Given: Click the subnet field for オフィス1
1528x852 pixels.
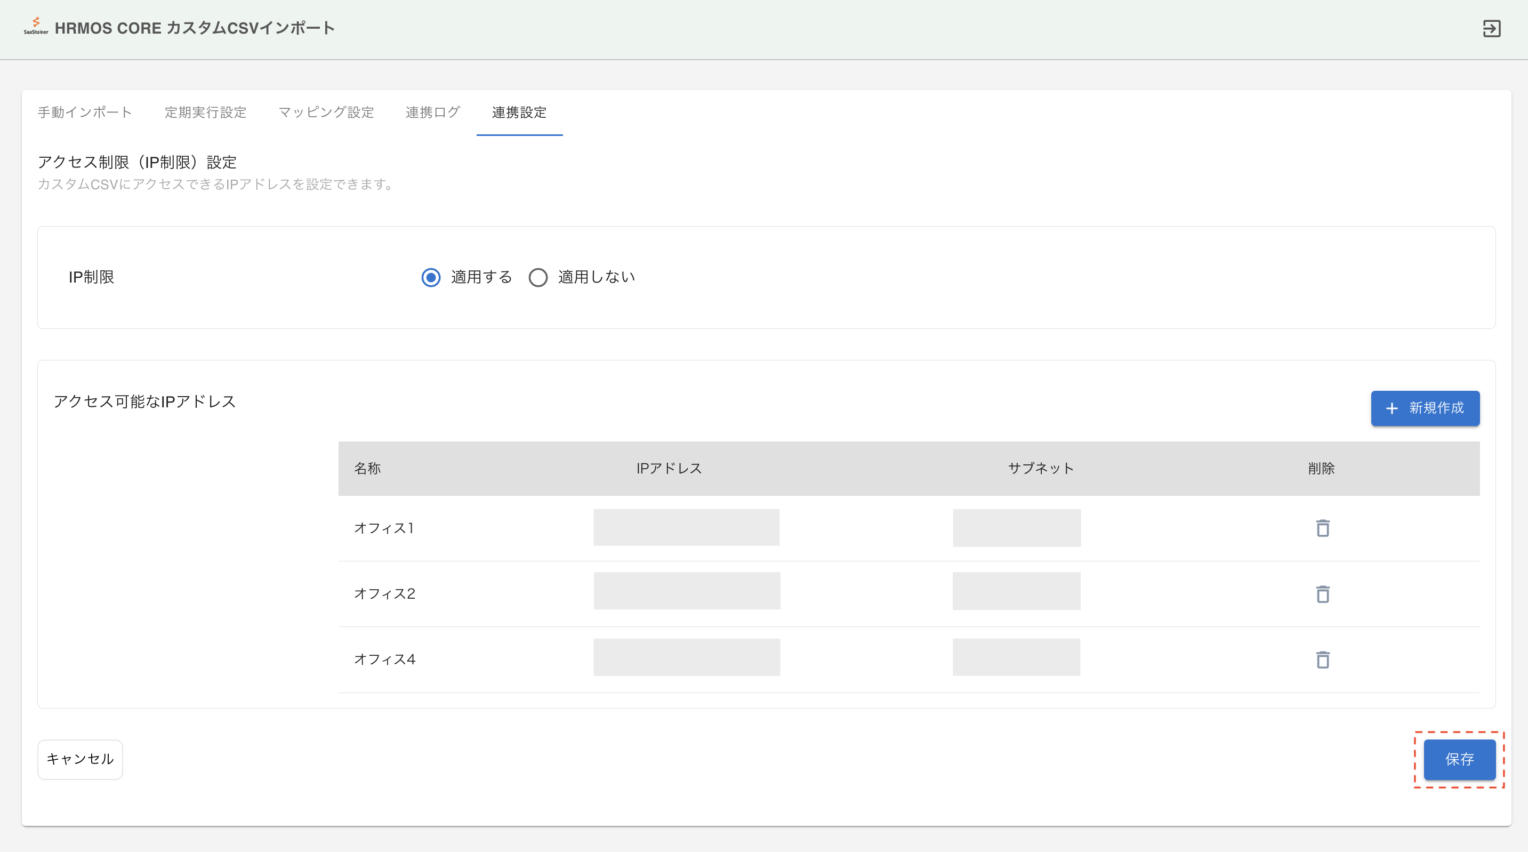Looking at the screenshot, I should click(x=1016, y=527).
